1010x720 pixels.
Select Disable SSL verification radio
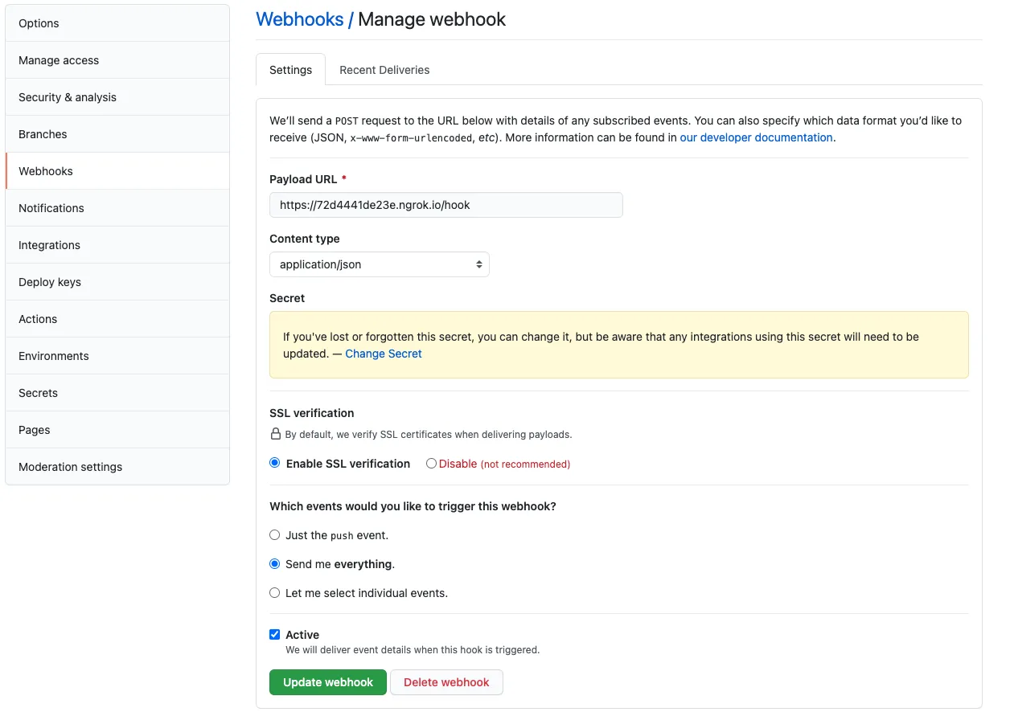432,464
